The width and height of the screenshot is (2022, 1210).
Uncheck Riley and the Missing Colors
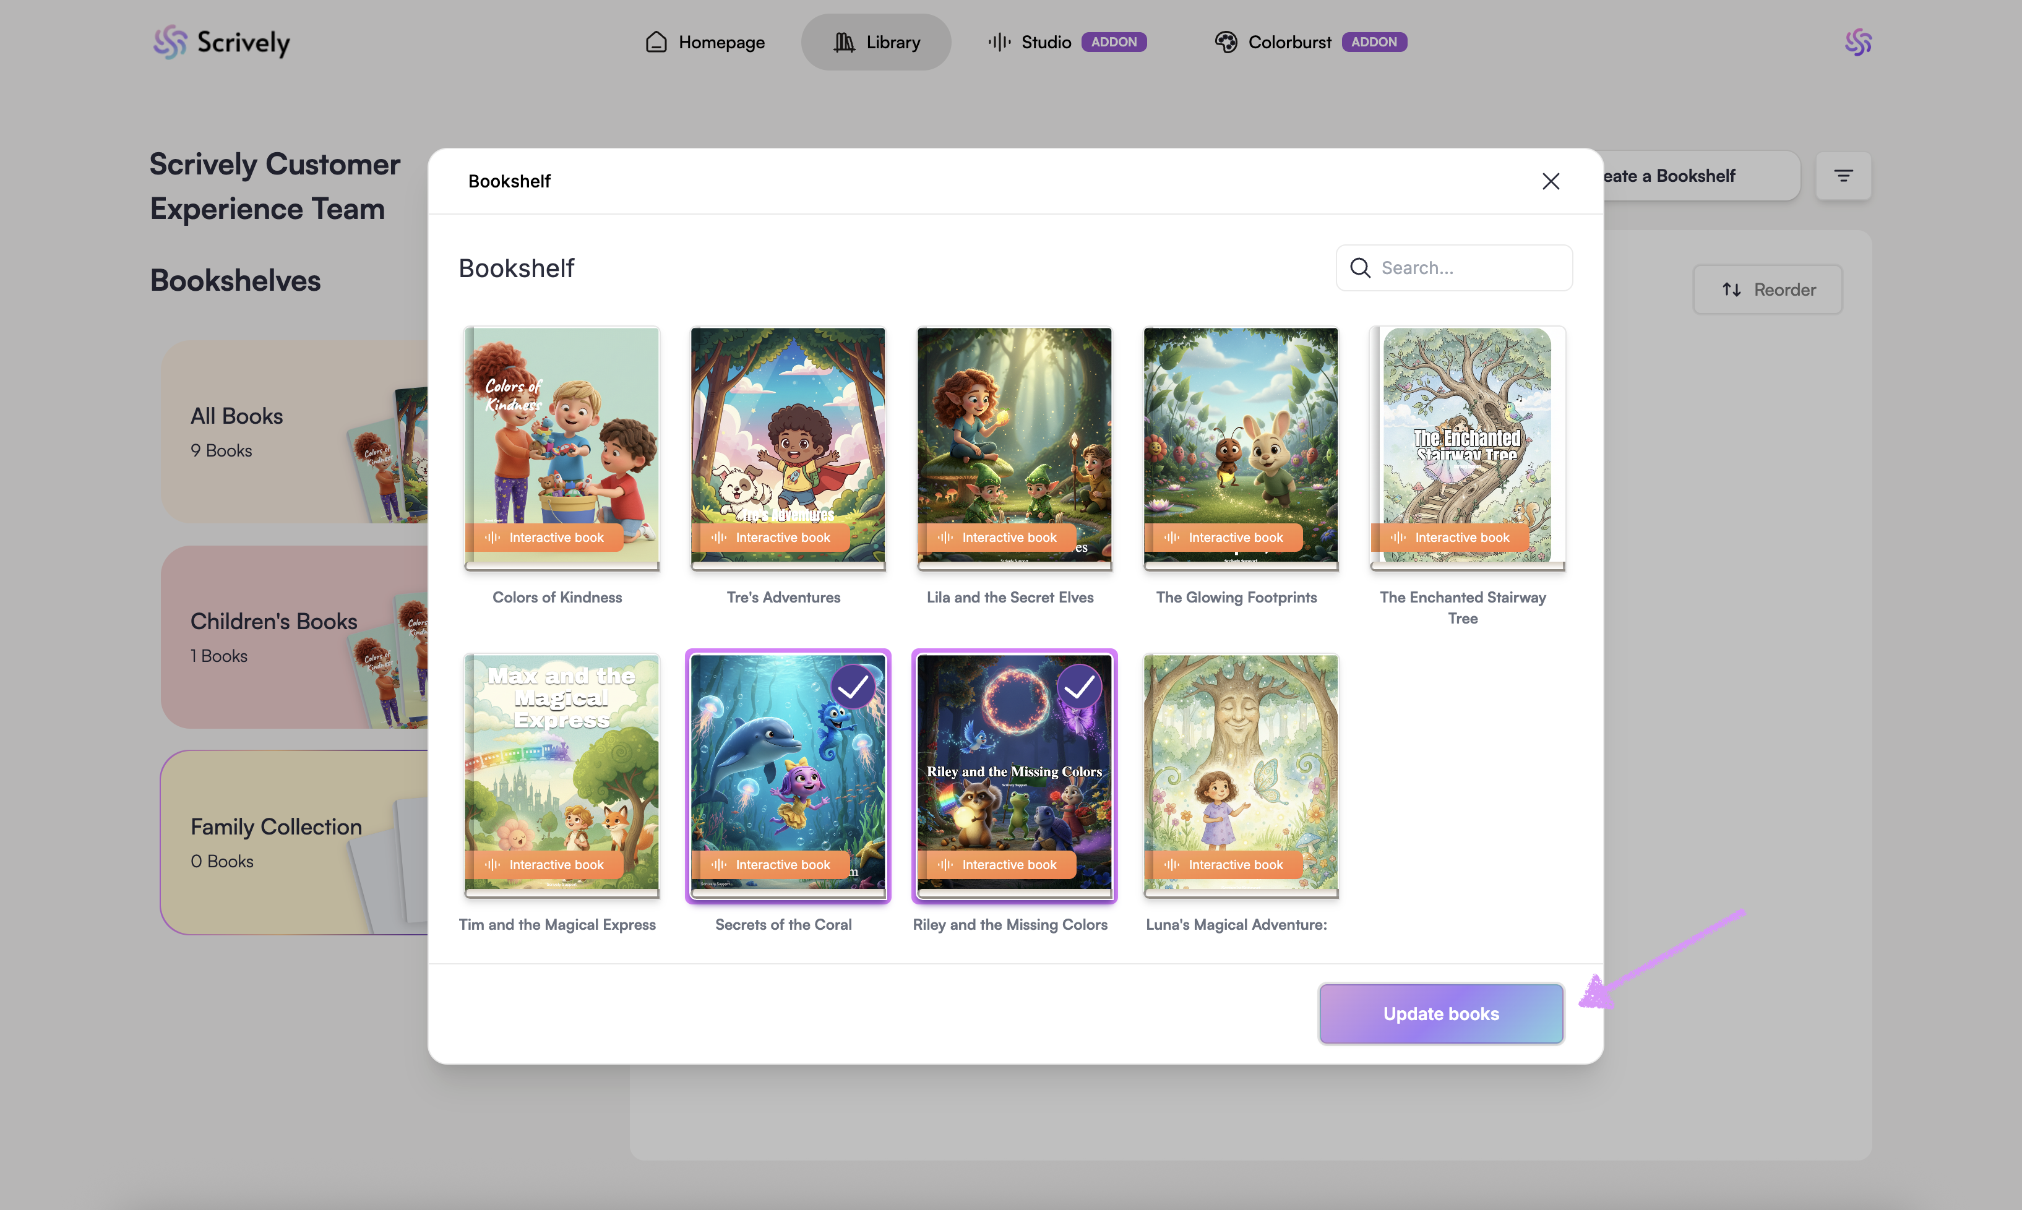pos(1078,687)
